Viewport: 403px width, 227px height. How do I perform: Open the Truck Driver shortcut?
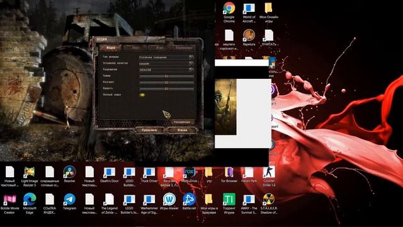149,174
